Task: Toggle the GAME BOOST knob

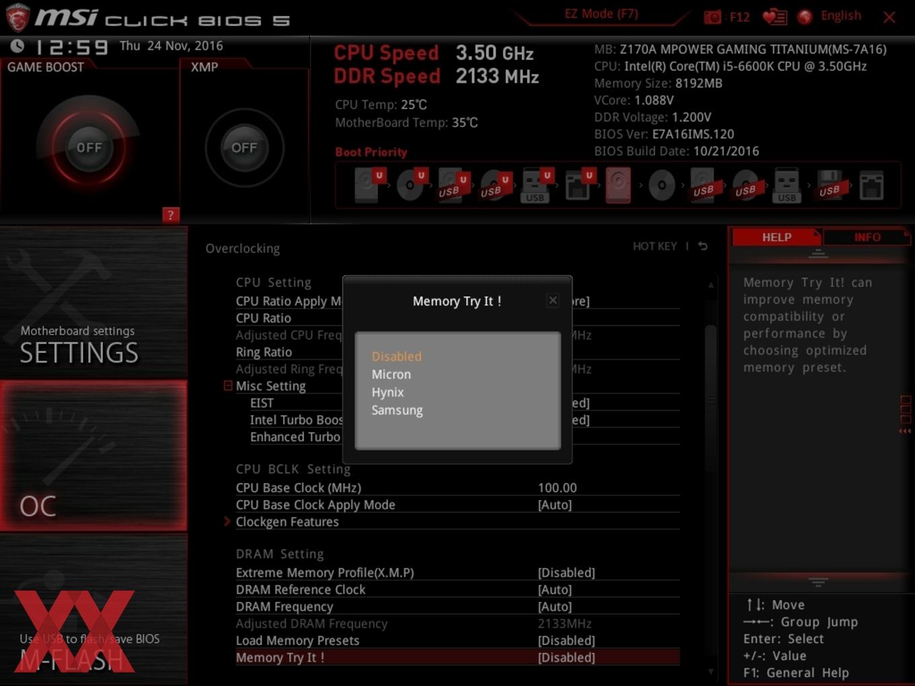Action: click(89, 147)
